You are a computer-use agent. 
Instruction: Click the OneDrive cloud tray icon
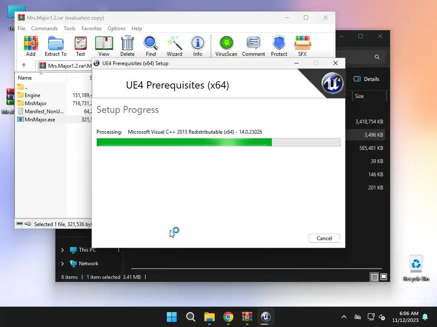(x=358, y=317)
